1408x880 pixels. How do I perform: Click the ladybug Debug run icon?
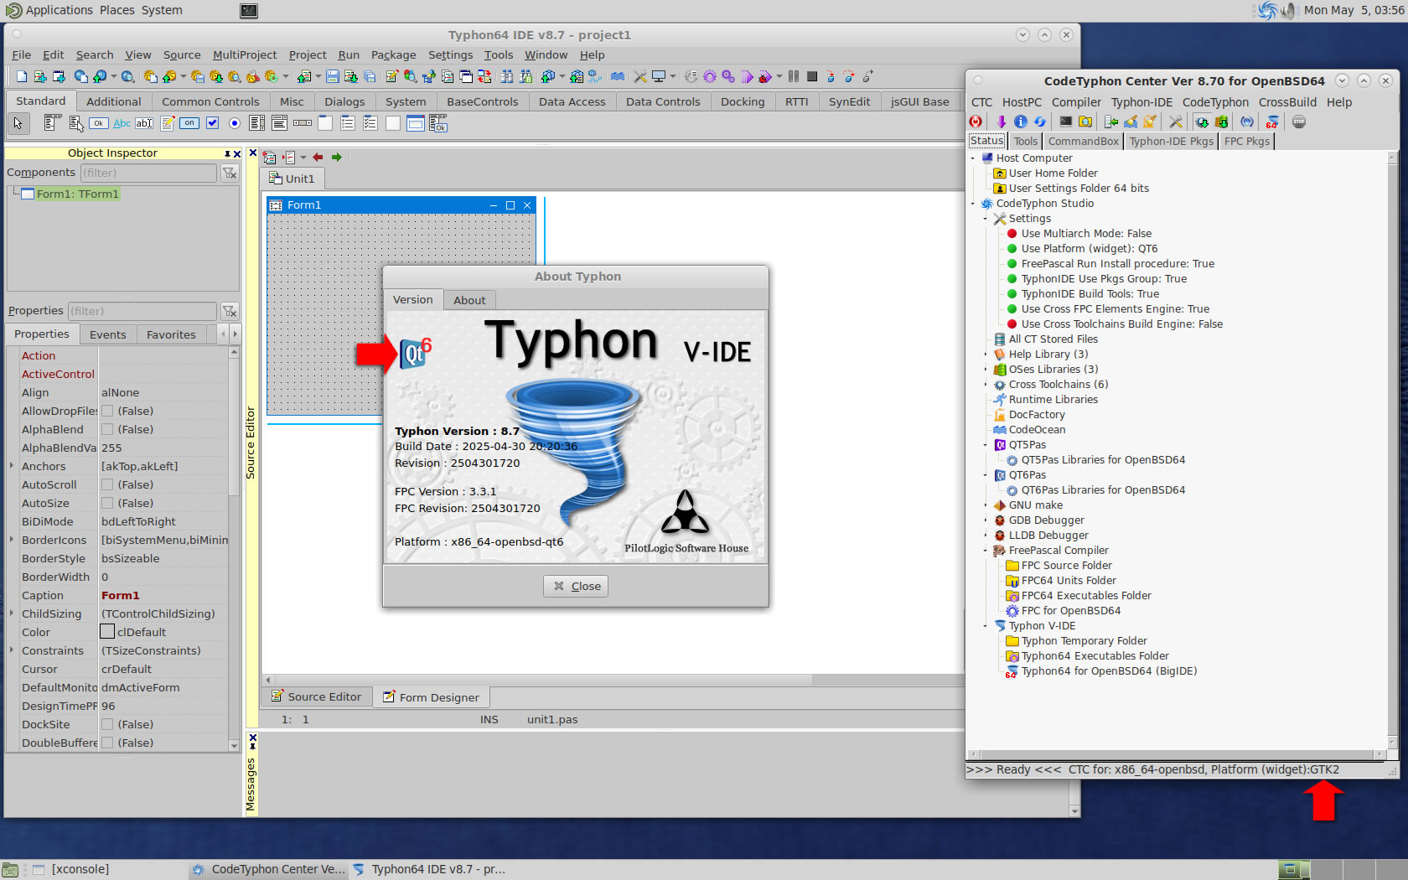pos(764,76)
